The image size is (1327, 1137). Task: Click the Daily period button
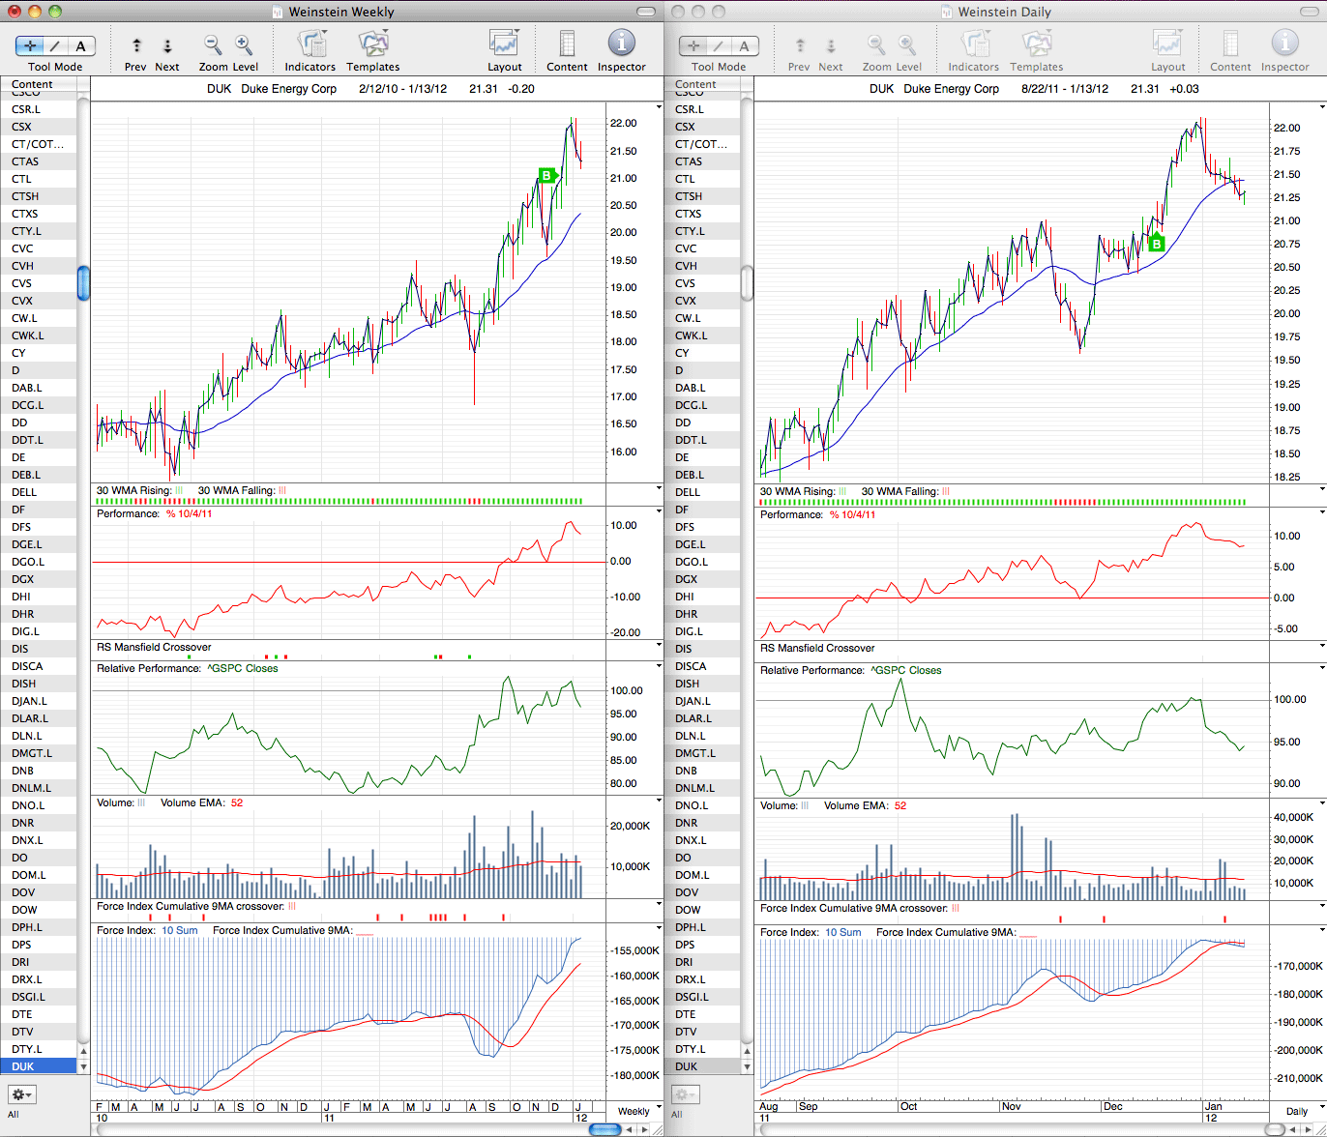click(1297, 1111)
